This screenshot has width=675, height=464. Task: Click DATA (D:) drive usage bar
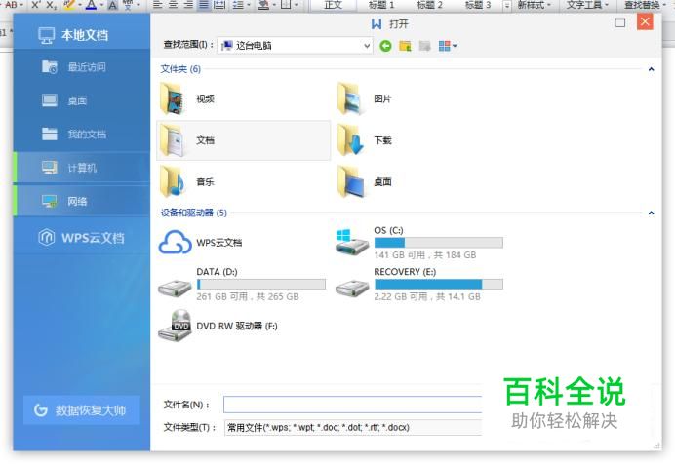coord(260,285)
